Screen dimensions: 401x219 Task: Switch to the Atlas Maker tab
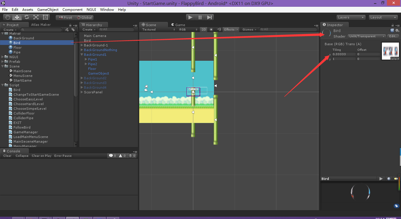[x=41, y=25]
